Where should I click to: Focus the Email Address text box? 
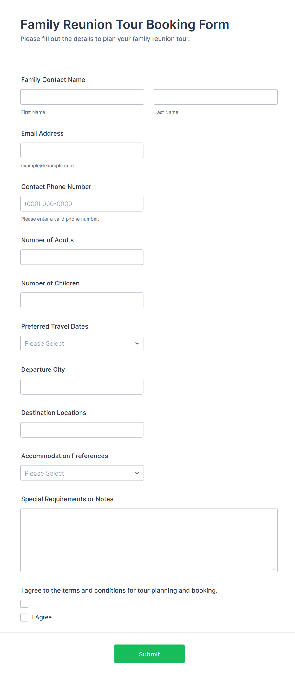(82, 150)
